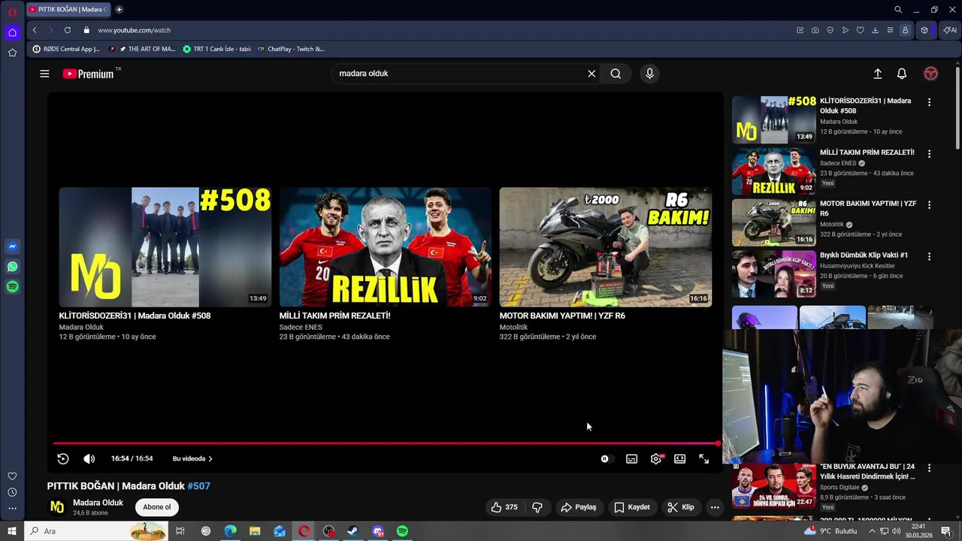The height and width of the screenshot is (541, 962).
Task: Open the player settings gear
Action: coord(656,458)
